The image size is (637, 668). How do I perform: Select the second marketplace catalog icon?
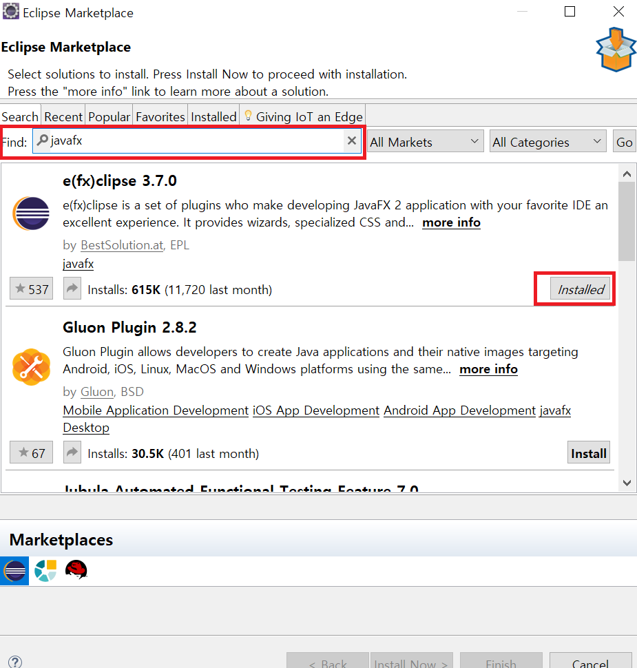point(45,570)
